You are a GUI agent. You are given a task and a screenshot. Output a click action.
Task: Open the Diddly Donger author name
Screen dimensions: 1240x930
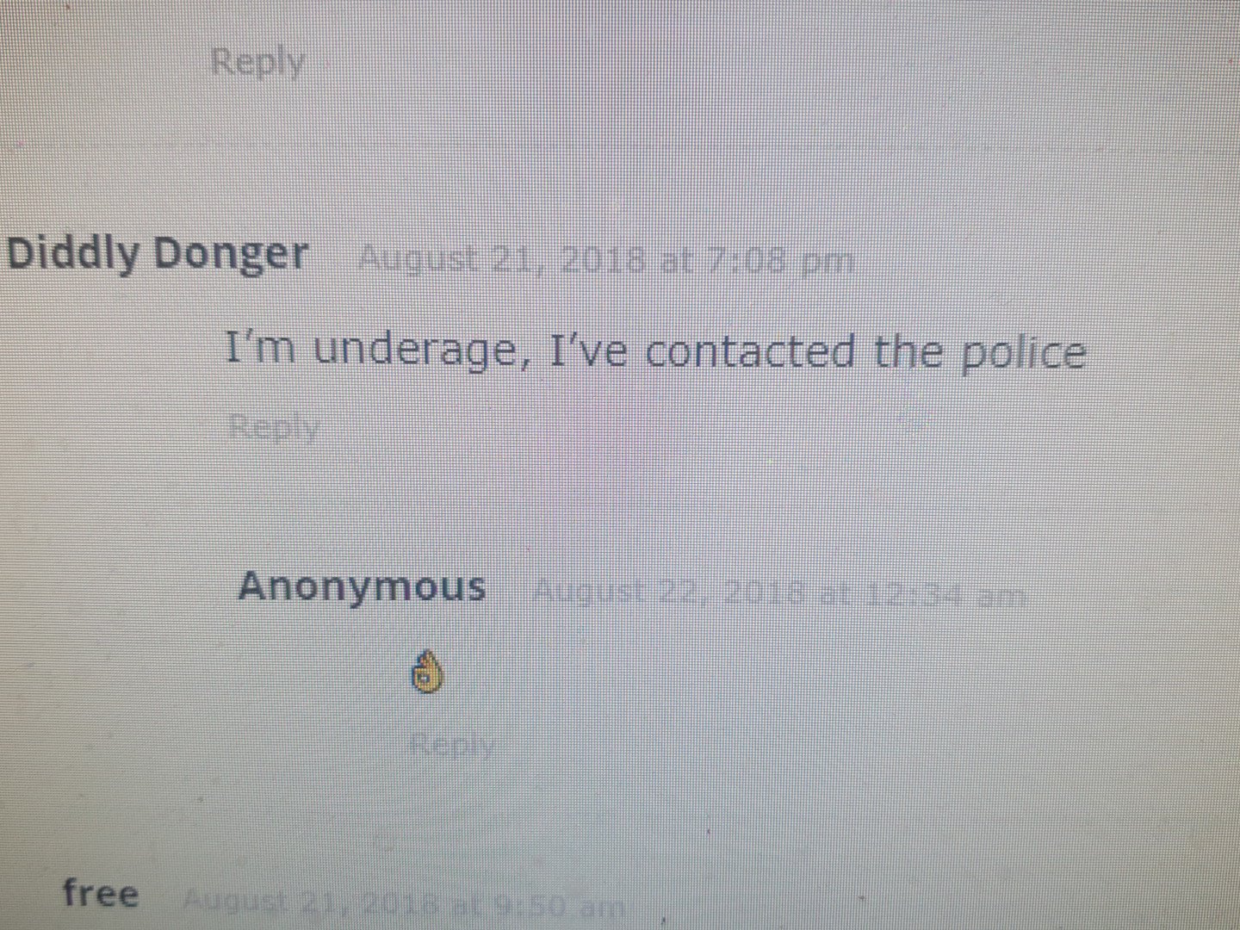[x=158, y=254]
